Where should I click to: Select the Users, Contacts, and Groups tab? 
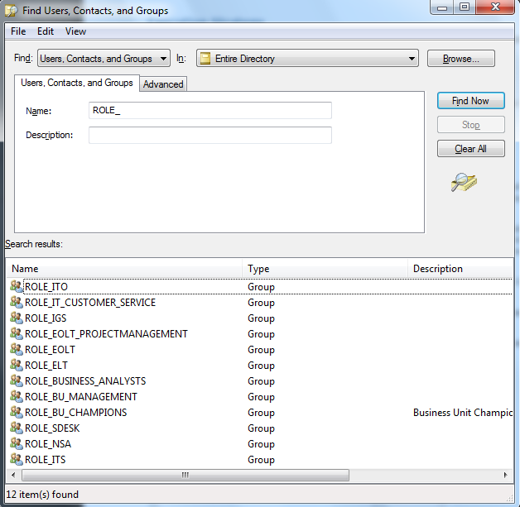pos(77,83)
